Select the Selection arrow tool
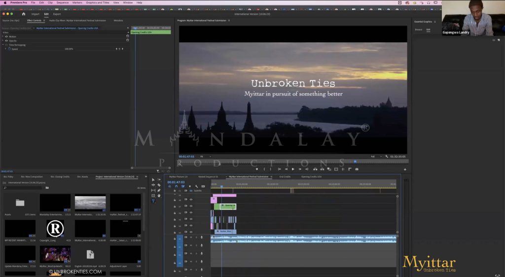The image size is (505, 277). click(153, 180)
